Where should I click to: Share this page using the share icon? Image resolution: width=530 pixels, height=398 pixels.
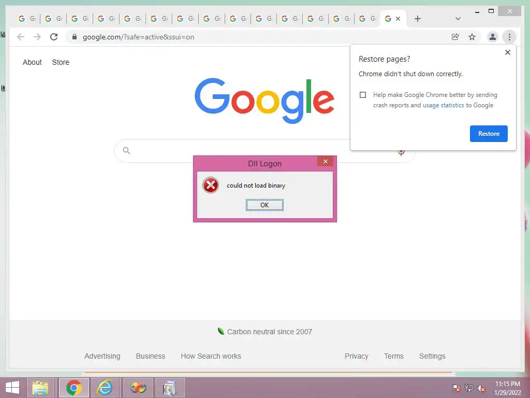pyautogui.click(x=455, y=37)
